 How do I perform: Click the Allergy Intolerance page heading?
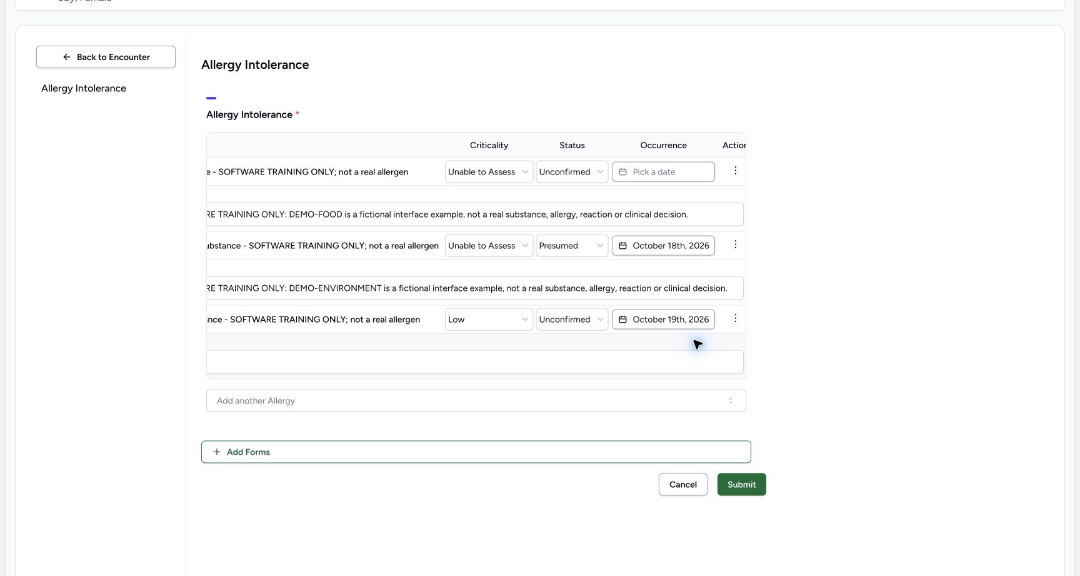pos(255,64)
